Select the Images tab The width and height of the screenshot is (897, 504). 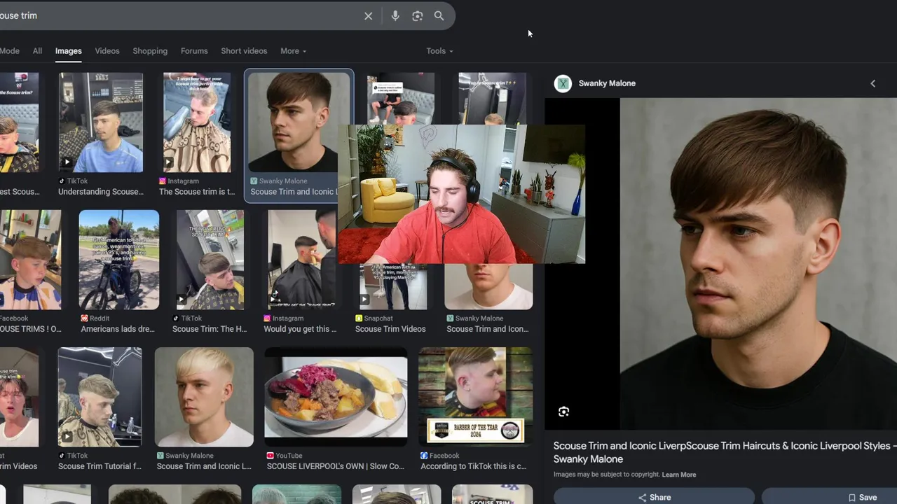(x=69, y=51)
